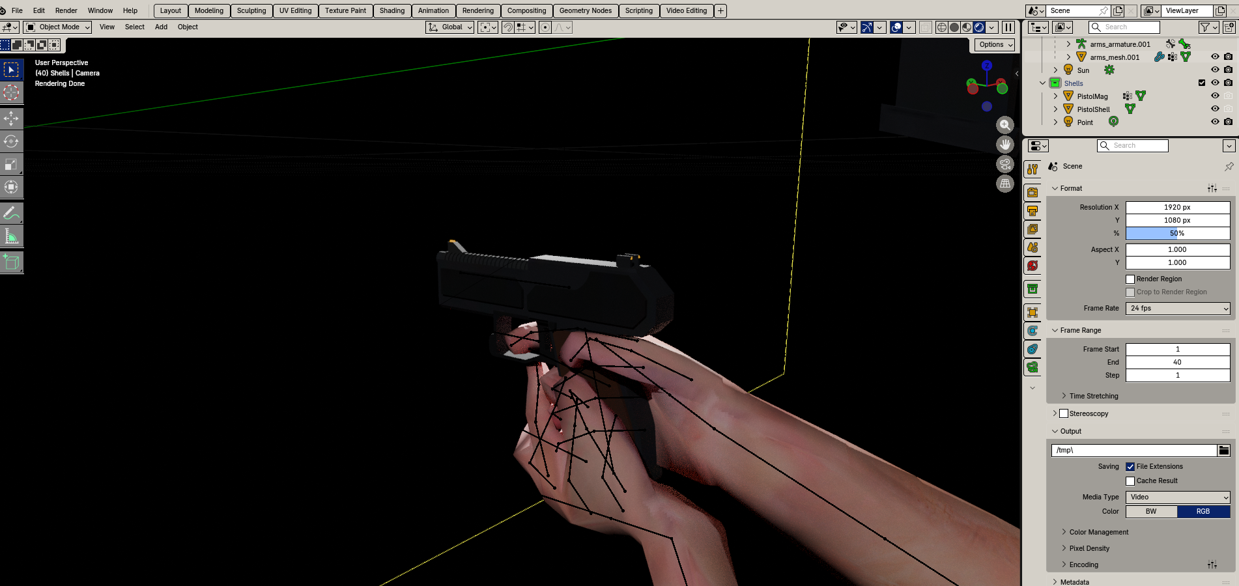Click the Options button in viewport
Viewport: 1239px width, 586px height.
click(995, 44)
